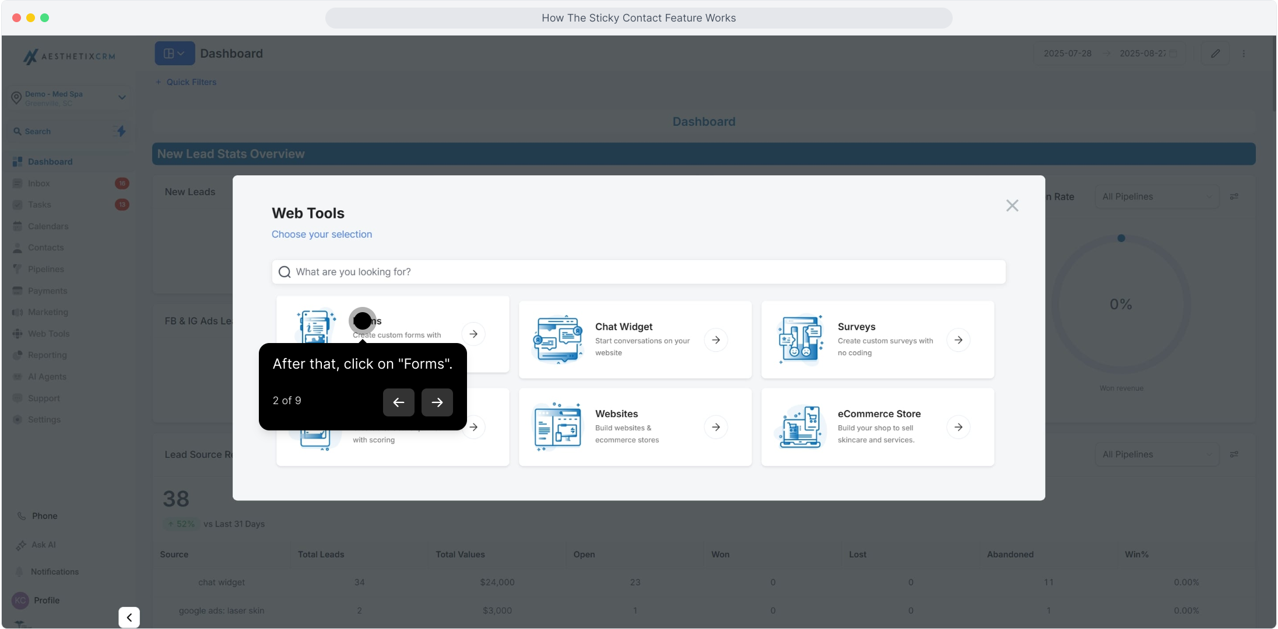Click the Ask AI sparkle icon
Screen dimensions: 1278x629
coord(22,545)
